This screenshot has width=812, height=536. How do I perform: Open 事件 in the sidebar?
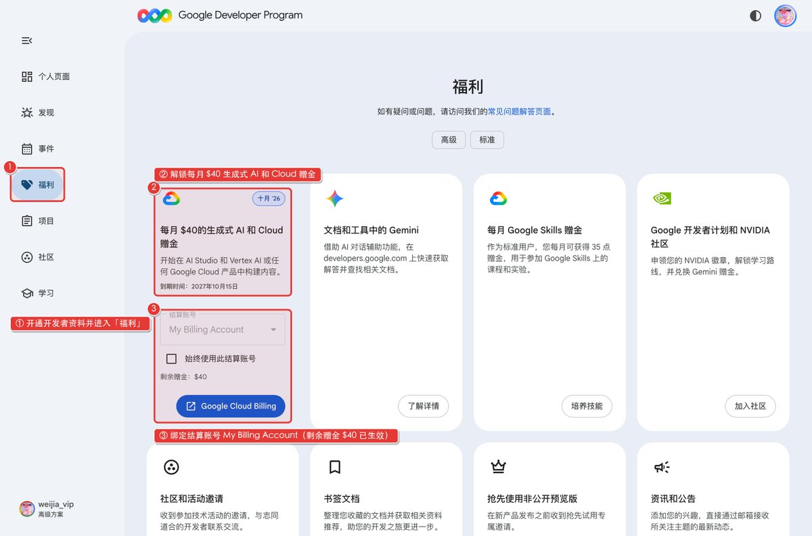(38, 149)
